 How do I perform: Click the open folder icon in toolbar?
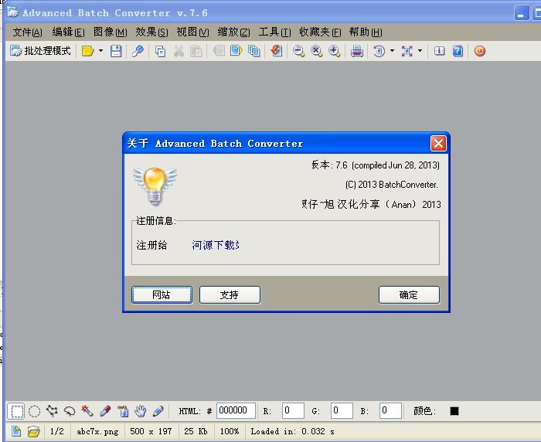pos(87,51)
